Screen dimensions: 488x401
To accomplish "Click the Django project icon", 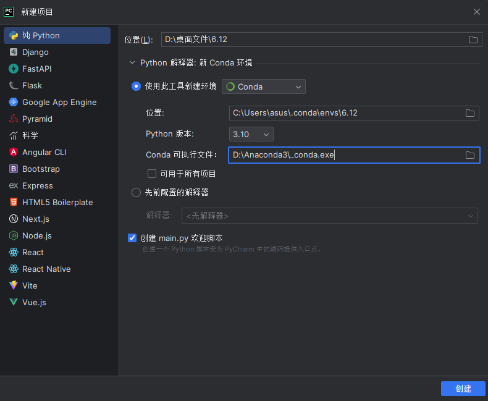I will (14, 52).
